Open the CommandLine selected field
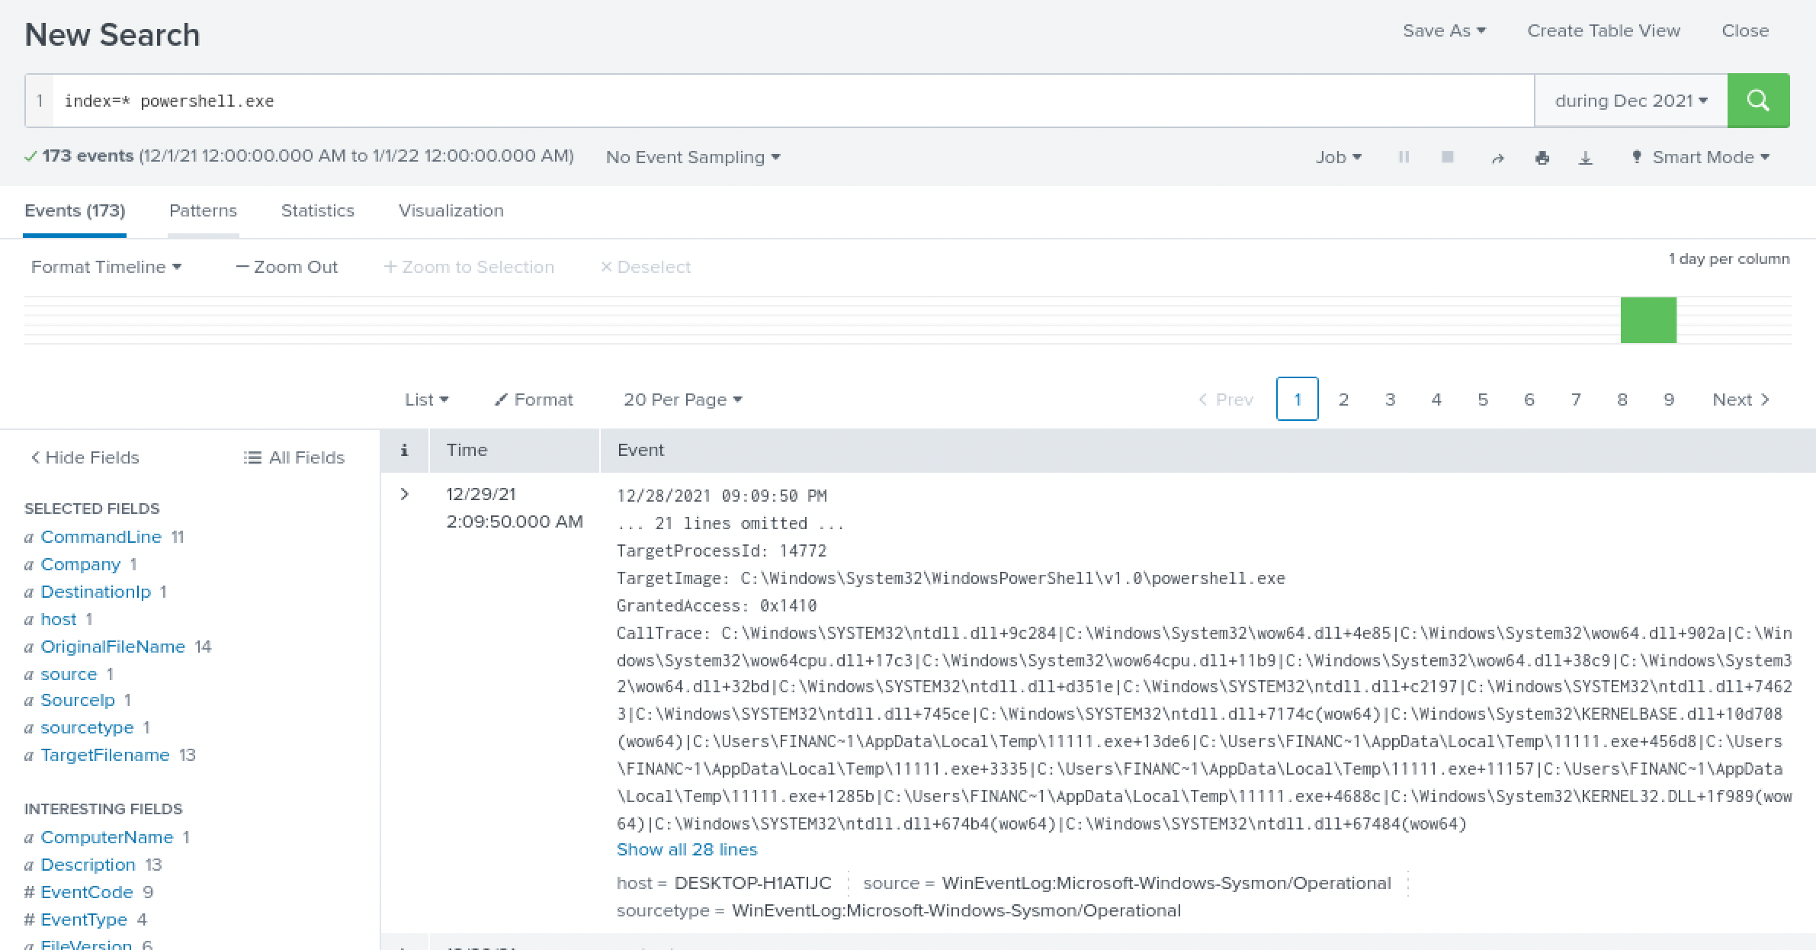Screen dimensions: 1816x950 101,537
